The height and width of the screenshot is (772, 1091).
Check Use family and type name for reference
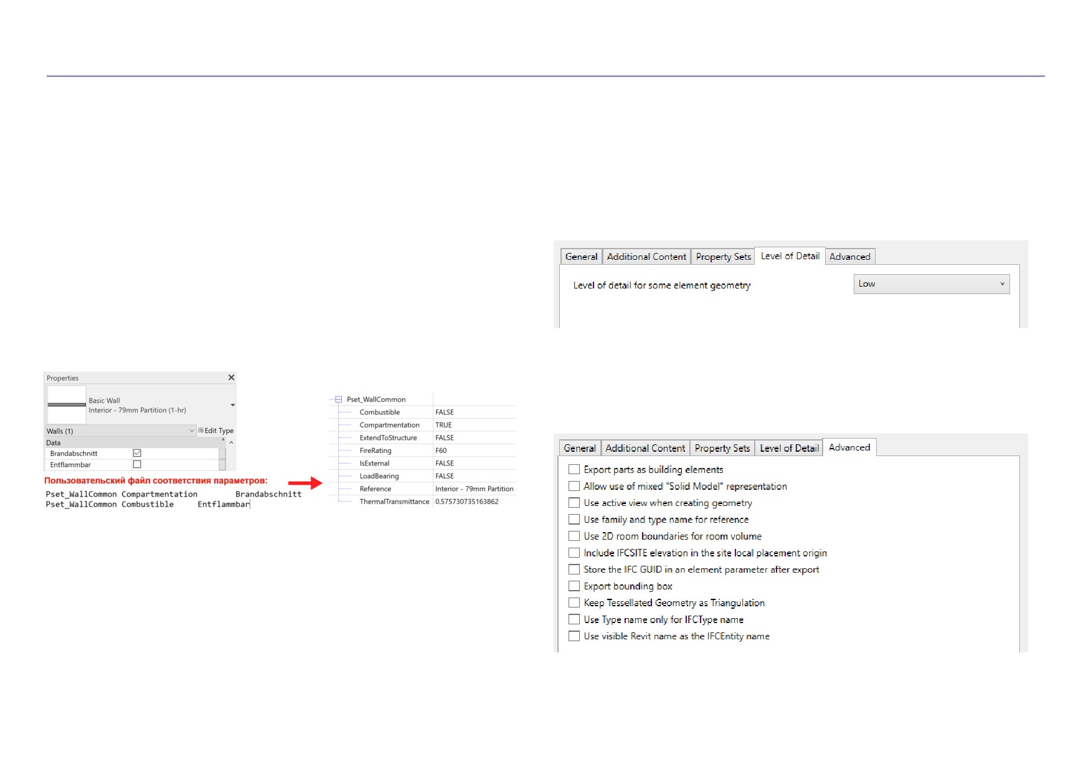(x=574, y=519)
